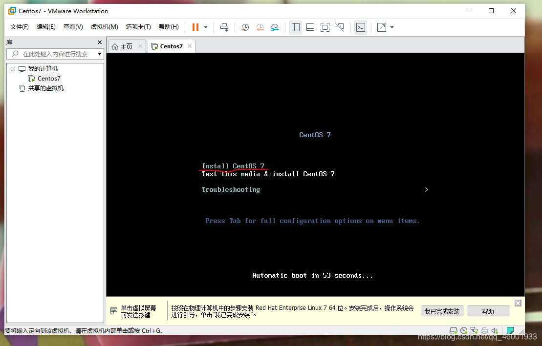Toggle the library sidebar view
Screen dimensions: 542x346
296,27
